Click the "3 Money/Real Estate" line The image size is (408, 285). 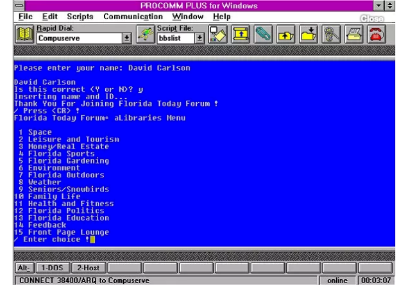(x=64, y=147)
